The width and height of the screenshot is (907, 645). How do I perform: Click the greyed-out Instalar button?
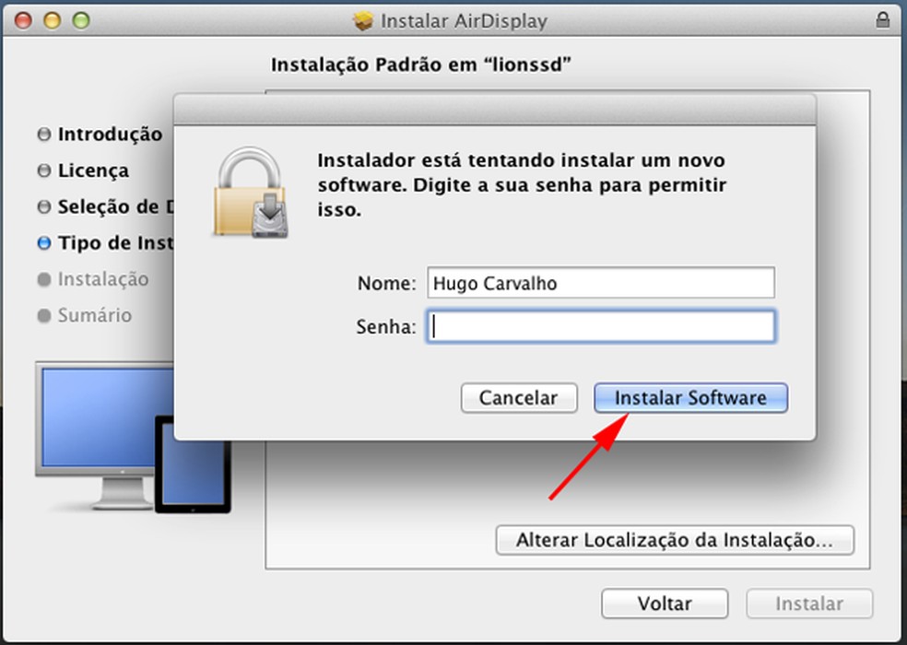[809, 604]
